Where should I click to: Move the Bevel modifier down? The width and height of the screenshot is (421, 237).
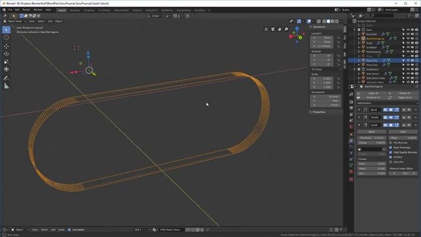click(x=409, y=110)
